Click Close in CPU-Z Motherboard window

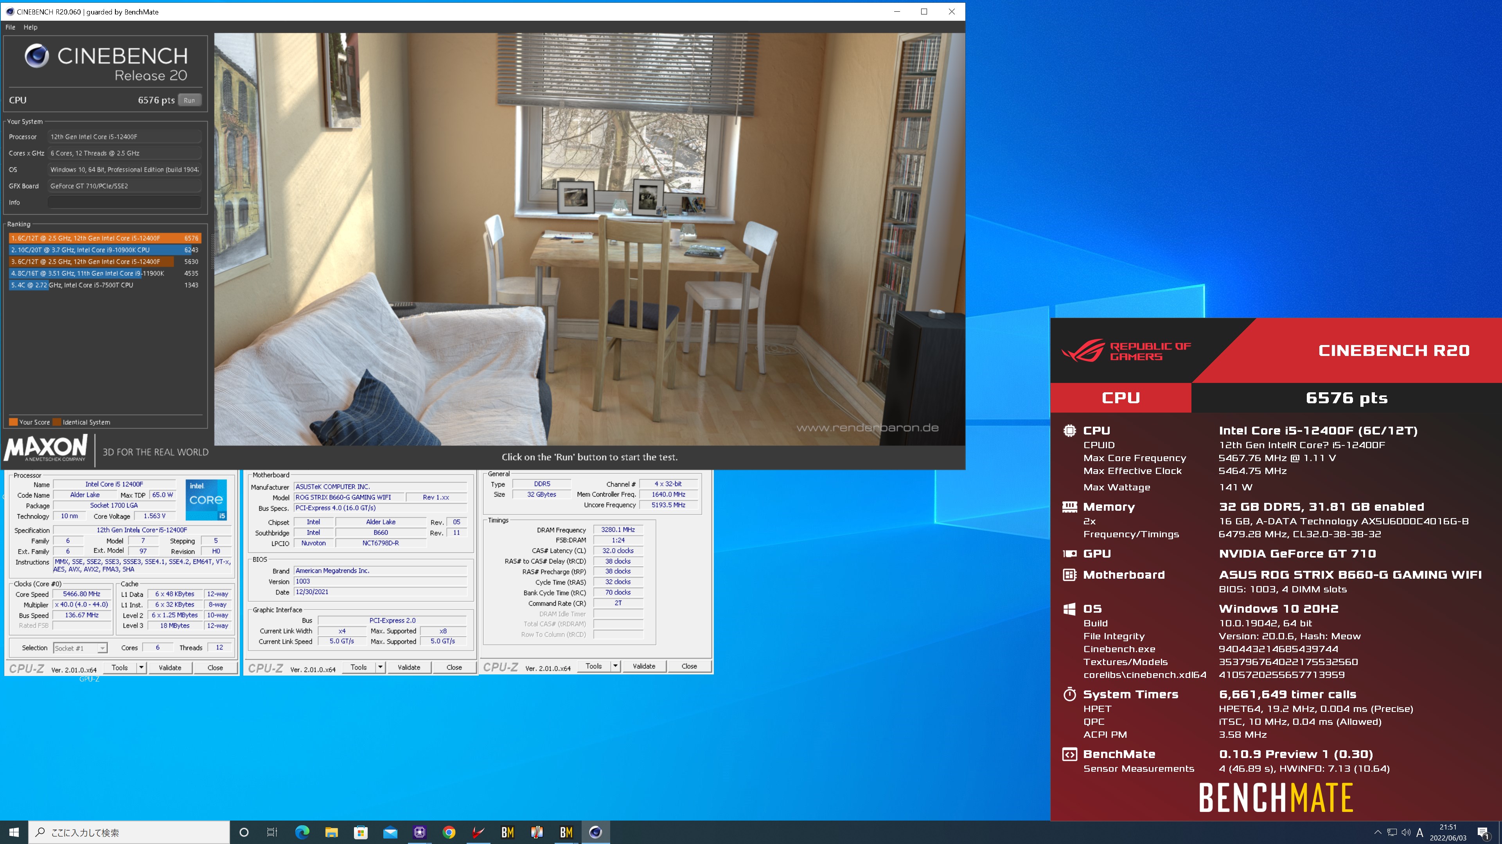click(x=454, y=667)
